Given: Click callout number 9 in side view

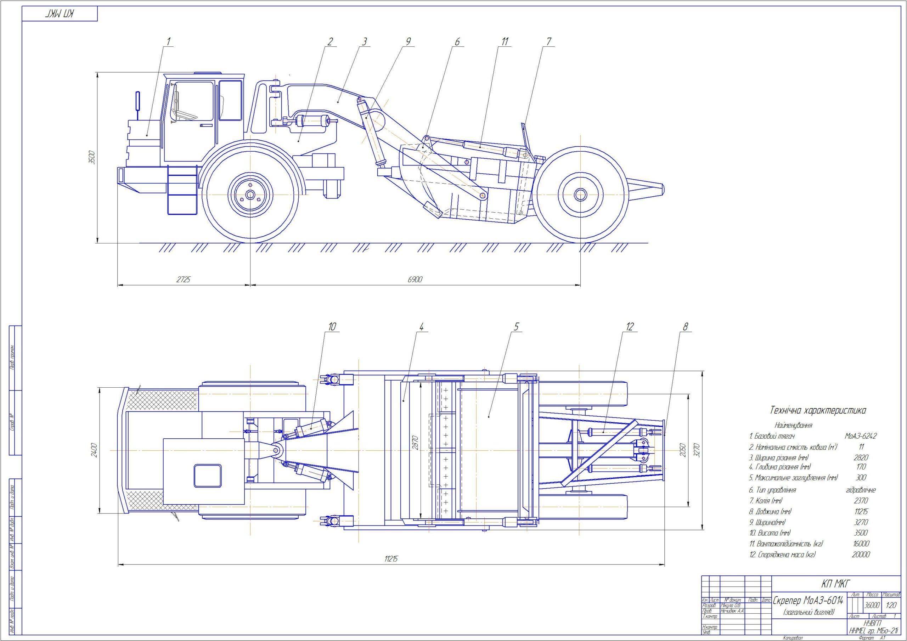Looking at the screenshot, I should pos(408,41).
